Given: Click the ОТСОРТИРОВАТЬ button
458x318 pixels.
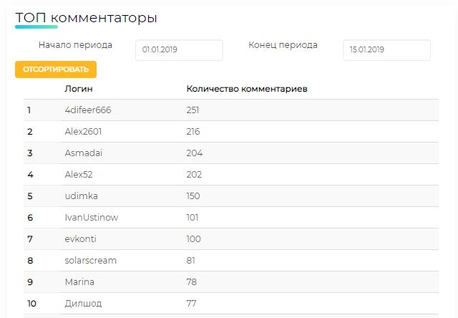Looking at the screenshot, I should pos(56,69).
